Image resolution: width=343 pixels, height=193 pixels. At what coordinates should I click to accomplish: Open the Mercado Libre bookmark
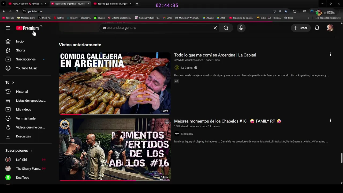point(26,18)
